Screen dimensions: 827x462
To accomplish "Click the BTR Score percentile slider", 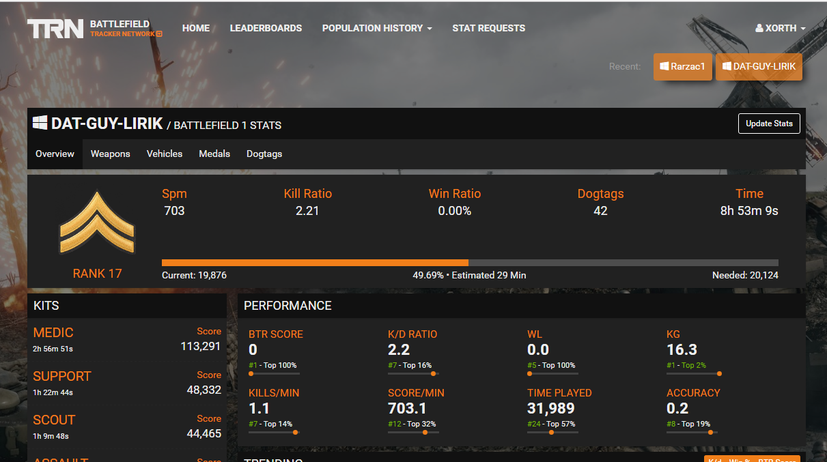I will (275, 373).
